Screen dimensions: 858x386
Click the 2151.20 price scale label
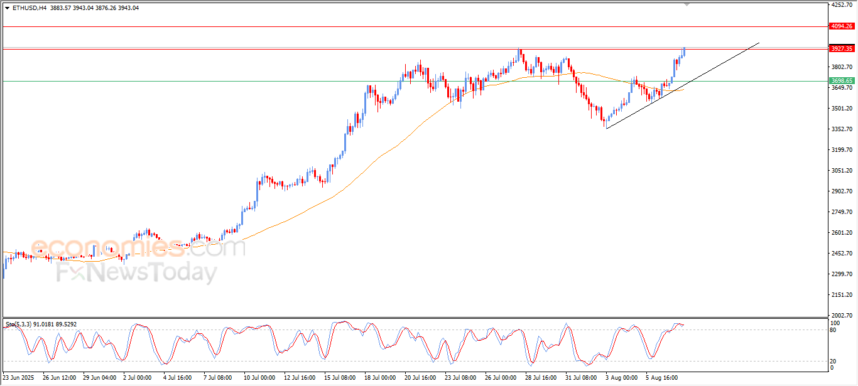[842, 295]
